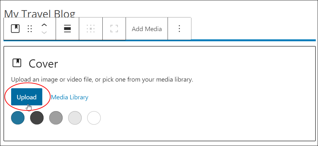318x146 pixels.
Task: Click the My Travel Blog title
Action: point(40,13)
